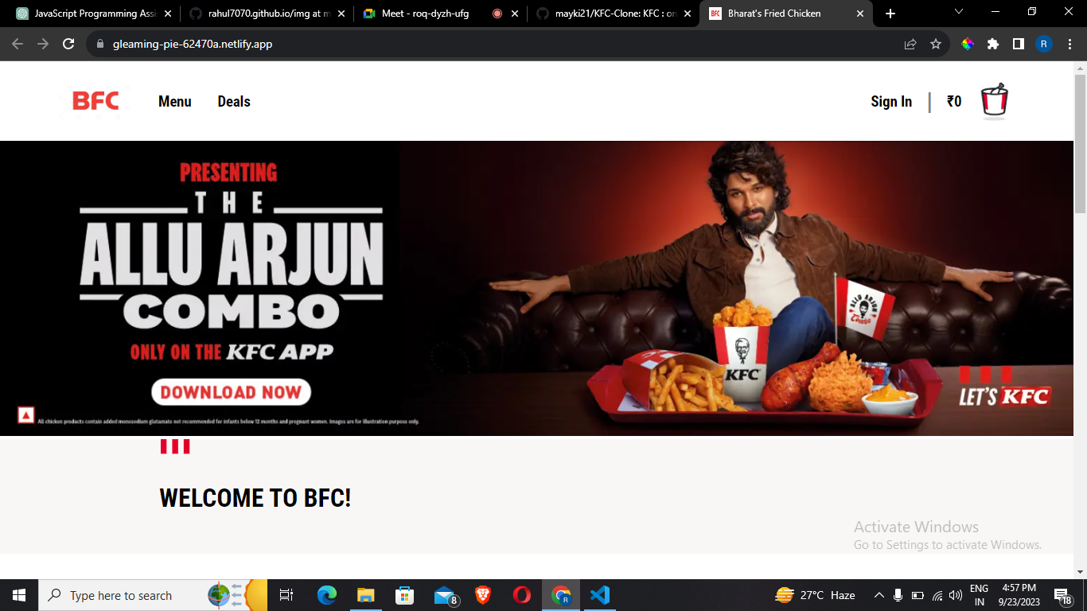Click the Share this page icon
This screenshot has width=1087, height=611.
(x=910, y=45)
